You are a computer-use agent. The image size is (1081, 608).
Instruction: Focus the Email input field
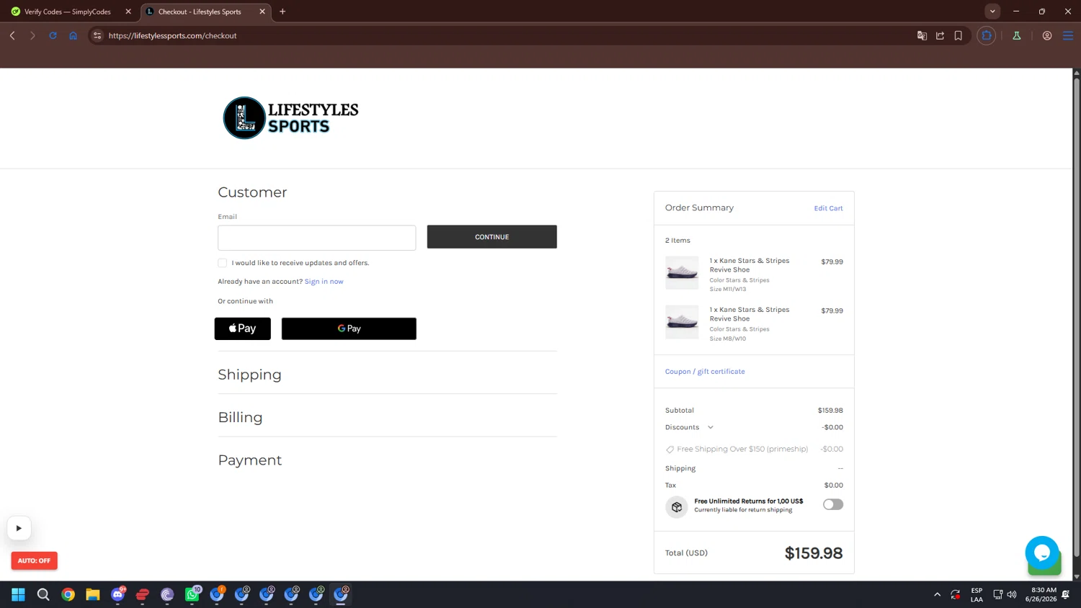(x=317, y=238)
